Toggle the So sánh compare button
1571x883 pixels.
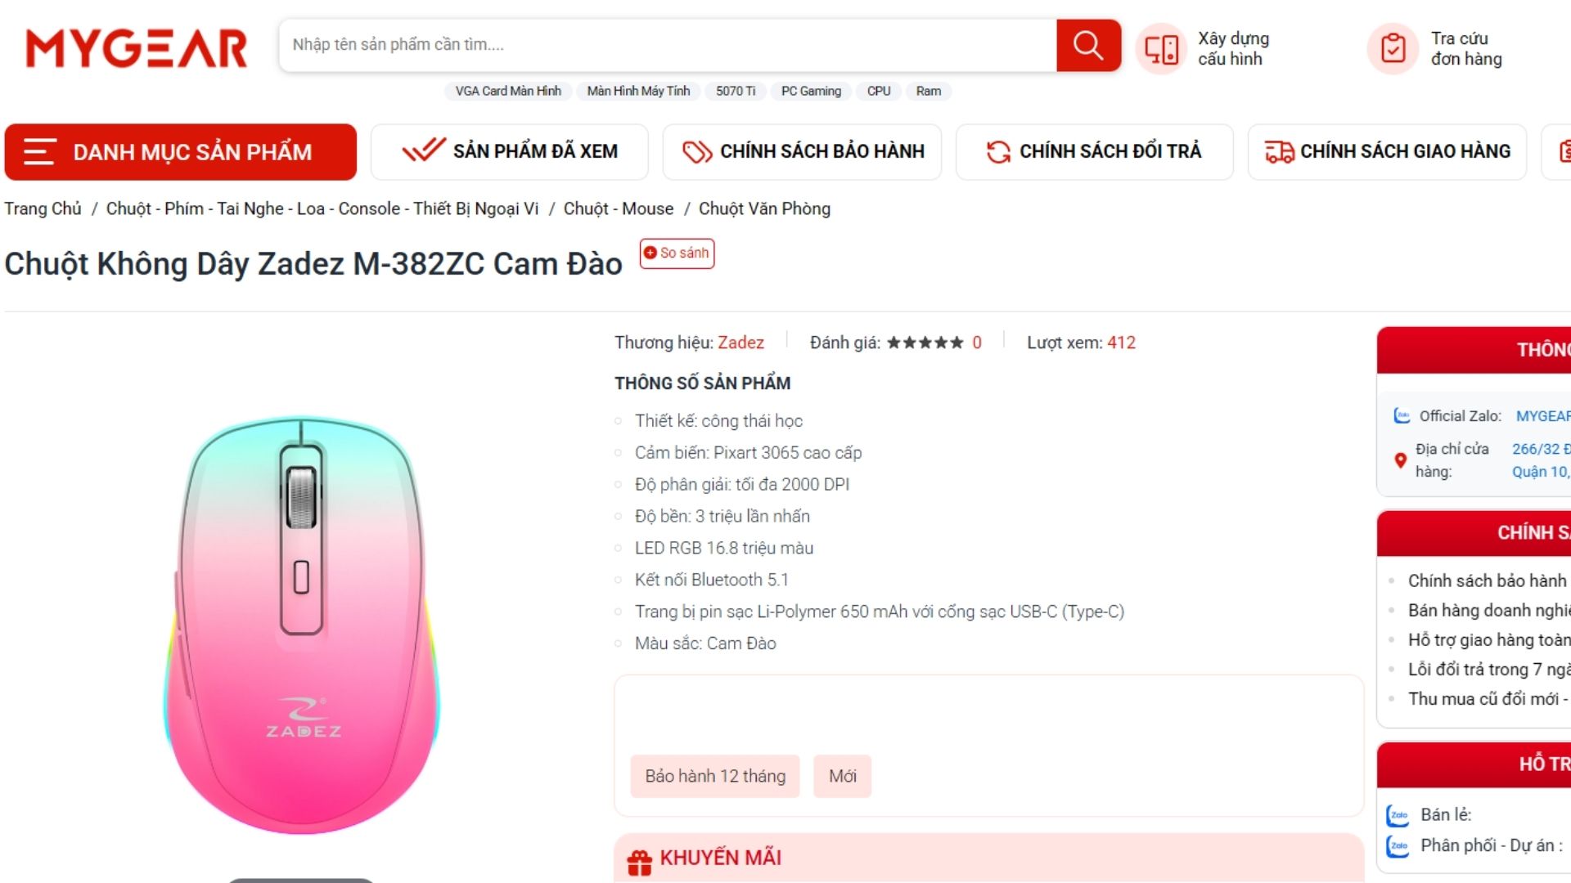pos(677,253)
